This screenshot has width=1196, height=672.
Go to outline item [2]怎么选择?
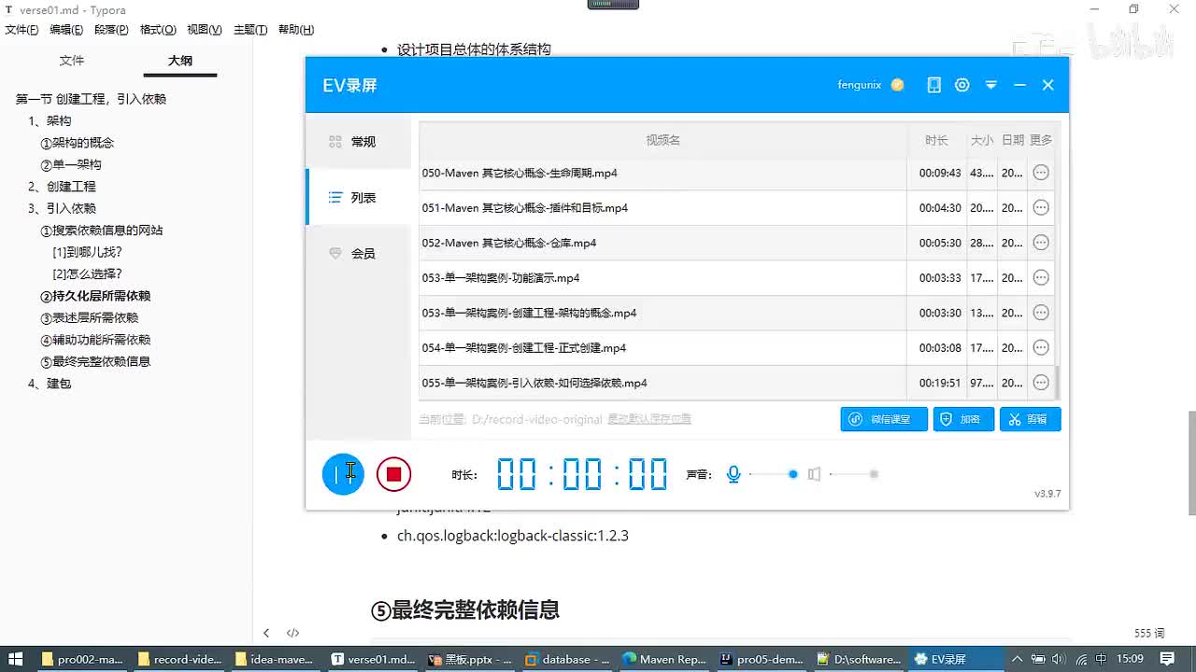[x=87, y=274]
